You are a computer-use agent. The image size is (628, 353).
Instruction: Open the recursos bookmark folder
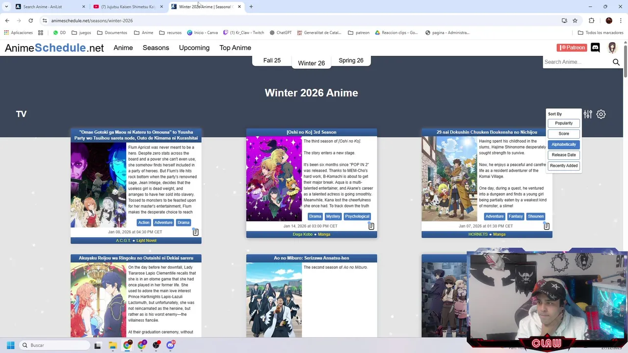click(170, 33)
